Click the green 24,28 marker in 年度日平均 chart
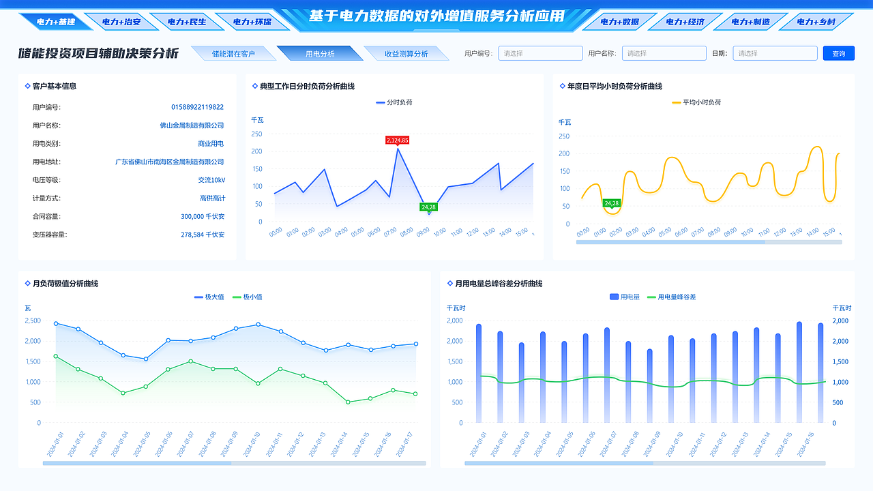This screenshot has height=491, width=873. click(612, 203)
